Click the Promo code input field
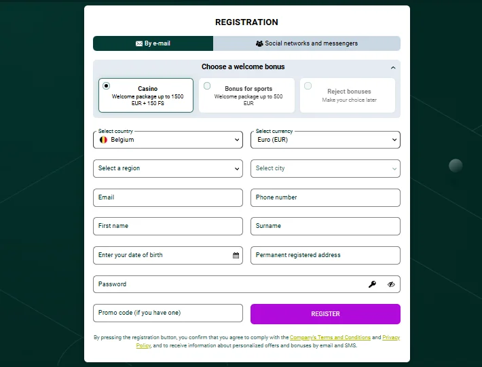Screen dimensions: 482x367 pos(168,313)
